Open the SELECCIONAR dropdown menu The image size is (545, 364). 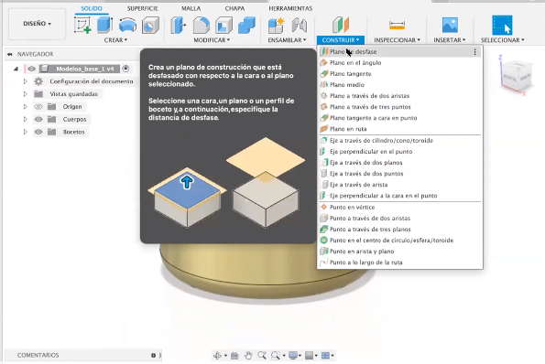pos(503,40)
